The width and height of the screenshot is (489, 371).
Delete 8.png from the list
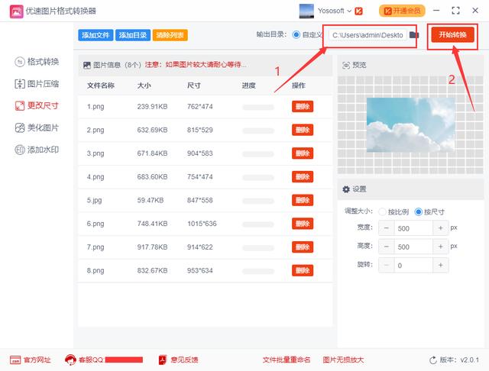point(303,270)
